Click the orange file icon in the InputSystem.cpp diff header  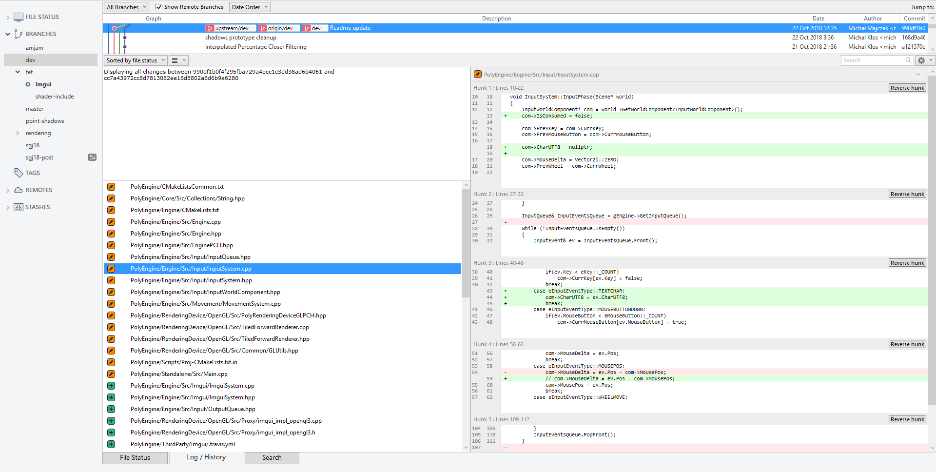(x=478, y=75)
